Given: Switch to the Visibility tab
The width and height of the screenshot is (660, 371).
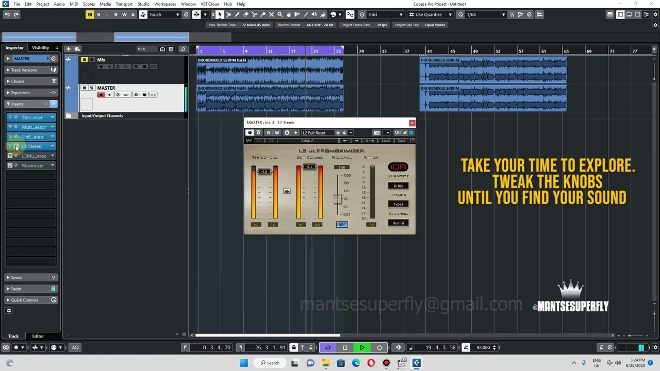Looking at the screenshot, I should pos(40,47).
